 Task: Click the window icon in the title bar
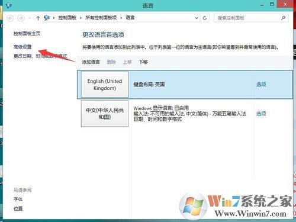point(8,5)
